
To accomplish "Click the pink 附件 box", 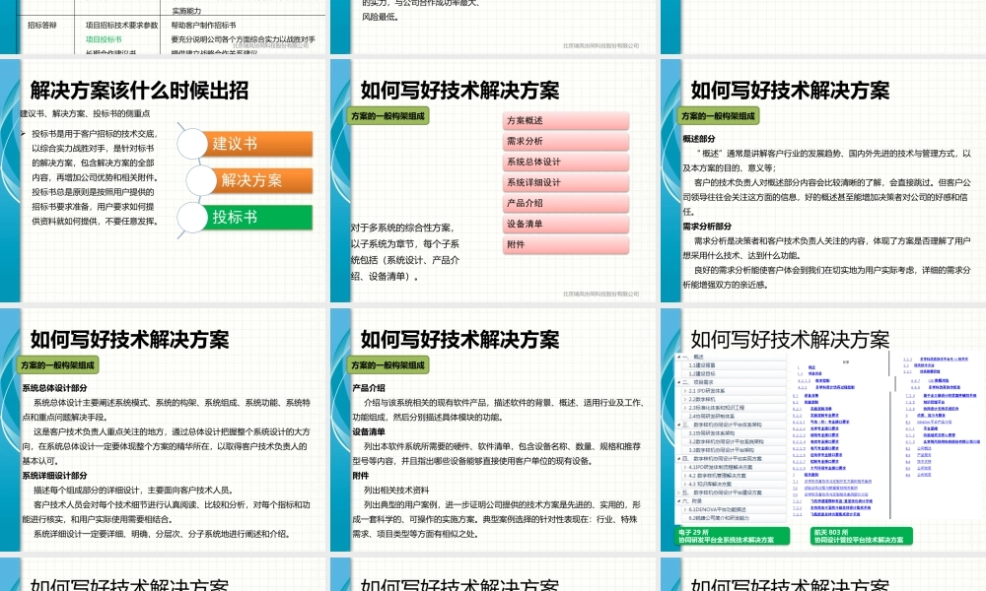I will [x=566, y=245].
